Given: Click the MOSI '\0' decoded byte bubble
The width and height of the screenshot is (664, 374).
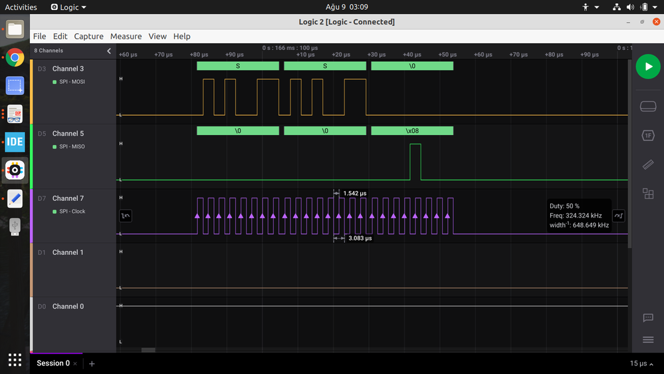Looking at the screenshot, I should [x=413, y=66].
